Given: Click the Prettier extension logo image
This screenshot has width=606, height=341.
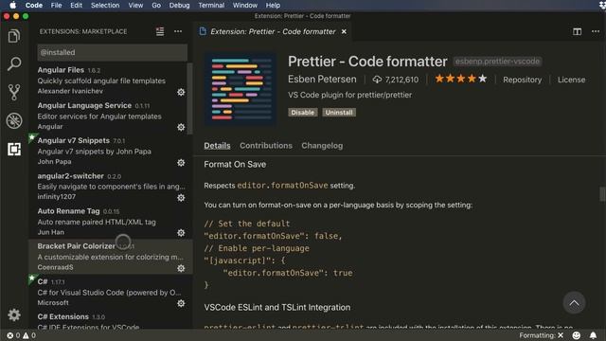Looking at the screenshot, I should 241,89.
